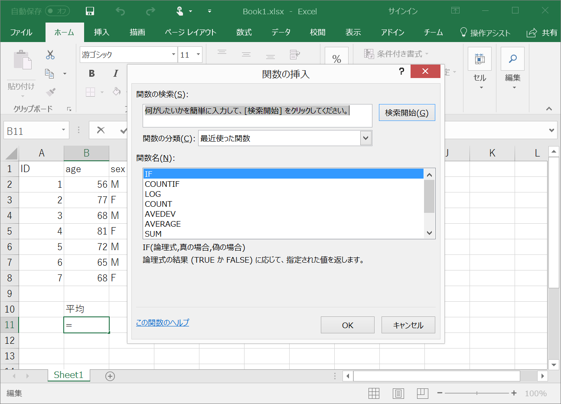561x404 pixels.
Task: Click the 検索開始 search button
Action: click(407, 113)
